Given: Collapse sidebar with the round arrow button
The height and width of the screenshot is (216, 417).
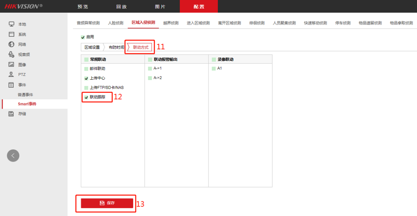Looking at the screenshot, I should 13,156.
